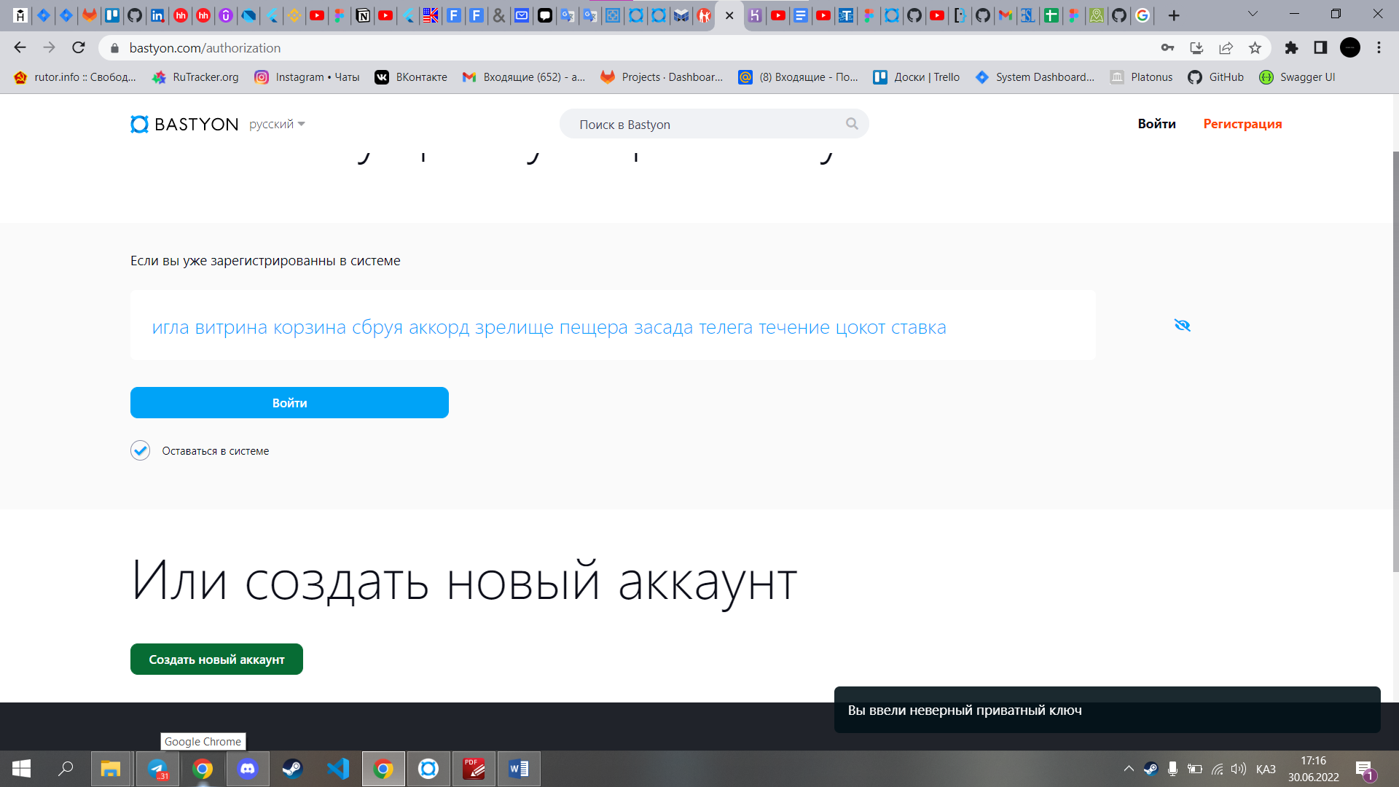Open Telegram from the taskbar
Image resolution: width=1399 pixels, height=787 pixels.
click(x=157, y=769)
